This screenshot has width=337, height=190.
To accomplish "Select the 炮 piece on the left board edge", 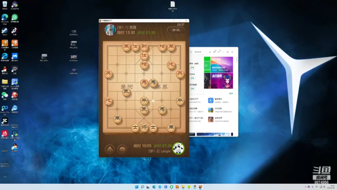I will 108,100.
